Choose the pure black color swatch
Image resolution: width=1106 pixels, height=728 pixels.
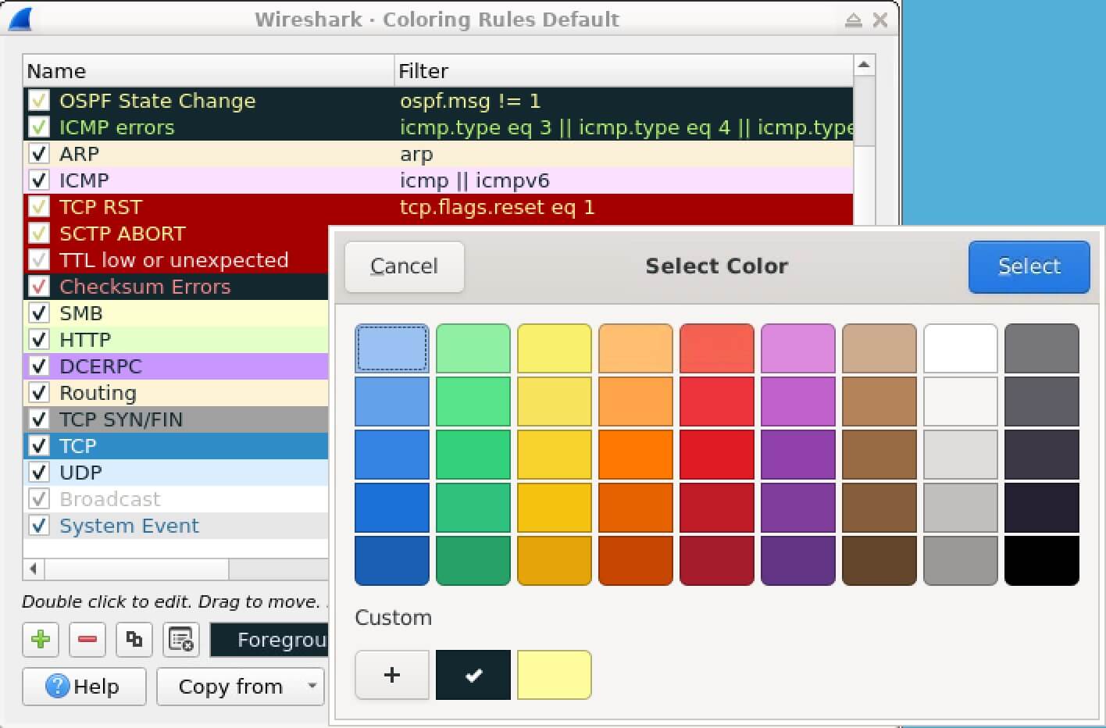coord(1042,560)
